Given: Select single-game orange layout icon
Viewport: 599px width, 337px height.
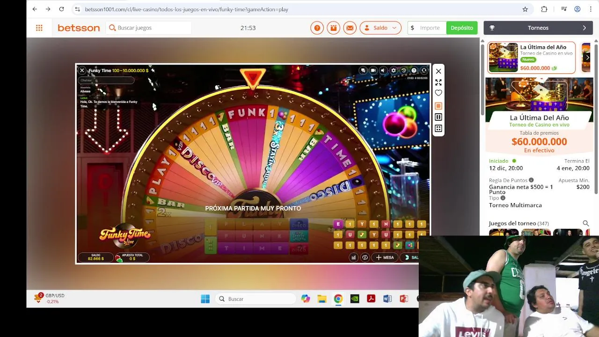Looking at the screenshot, I should 438,106.
